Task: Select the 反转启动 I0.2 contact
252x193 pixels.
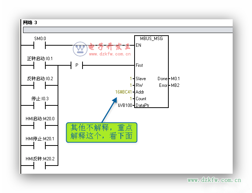Action: click(40, 85)
